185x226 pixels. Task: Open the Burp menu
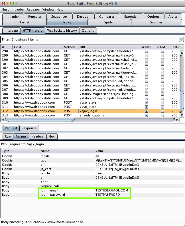coord(6,9)
